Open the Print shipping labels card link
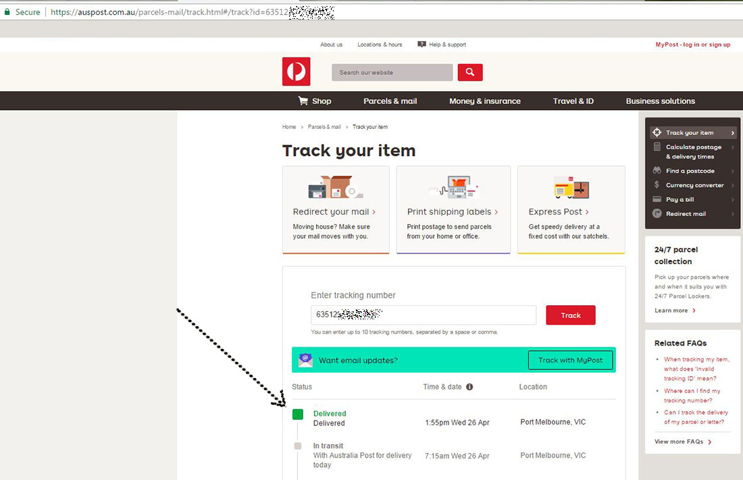The image size is (743, 480). coord(453,212)
